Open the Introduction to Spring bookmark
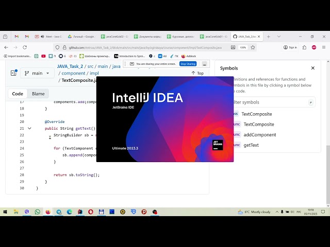This screenshot has height=247, width=330. point(129,56)
